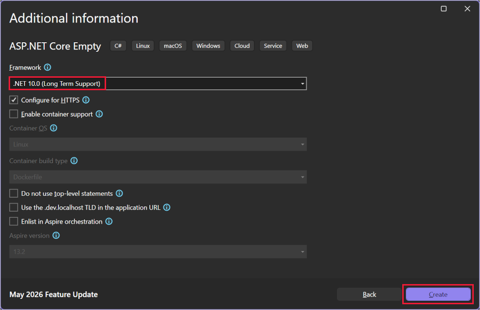The width and height of the screenshot is (480, 310).
Task: Click the Web tag
Action: click(302, 46)
